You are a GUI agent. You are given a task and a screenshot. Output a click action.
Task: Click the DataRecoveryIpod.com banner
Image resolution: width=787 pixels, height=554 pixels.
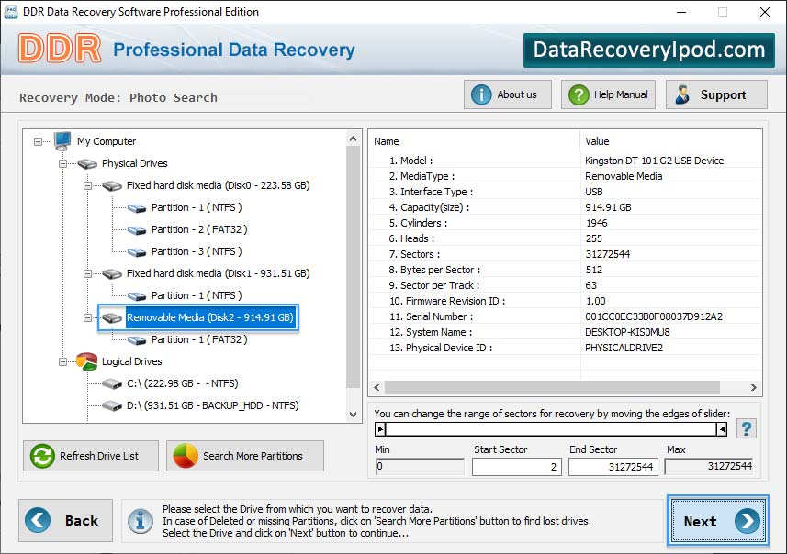(649, 50)
